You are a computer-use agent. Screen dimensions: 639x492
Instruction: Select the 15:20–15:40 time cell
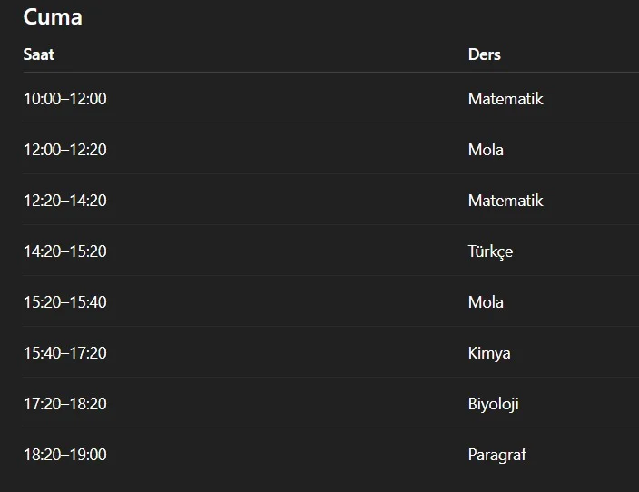tap(65, 302)
